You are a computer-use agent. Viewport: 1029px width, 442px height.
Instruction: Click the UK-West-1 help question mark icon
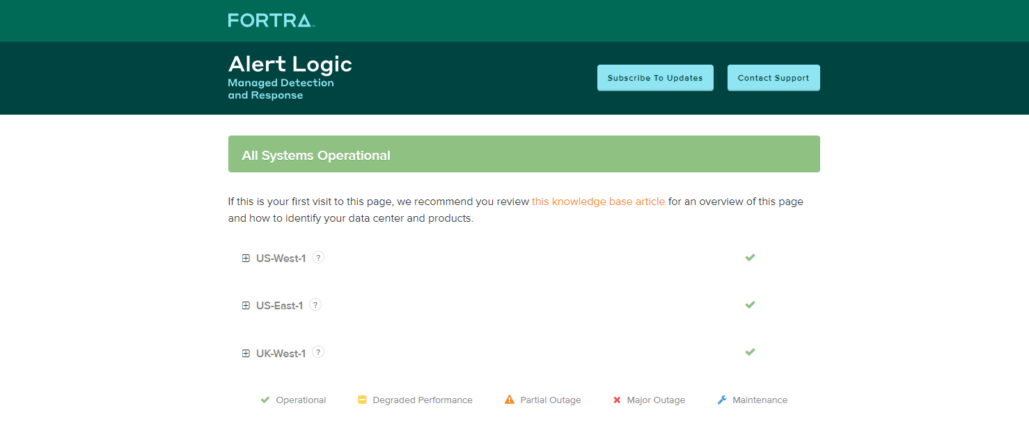(318, 352)
